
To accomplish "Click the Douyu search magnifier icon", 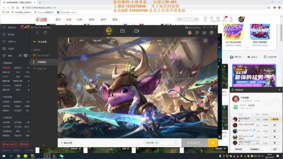I will [x=196, y=19].
